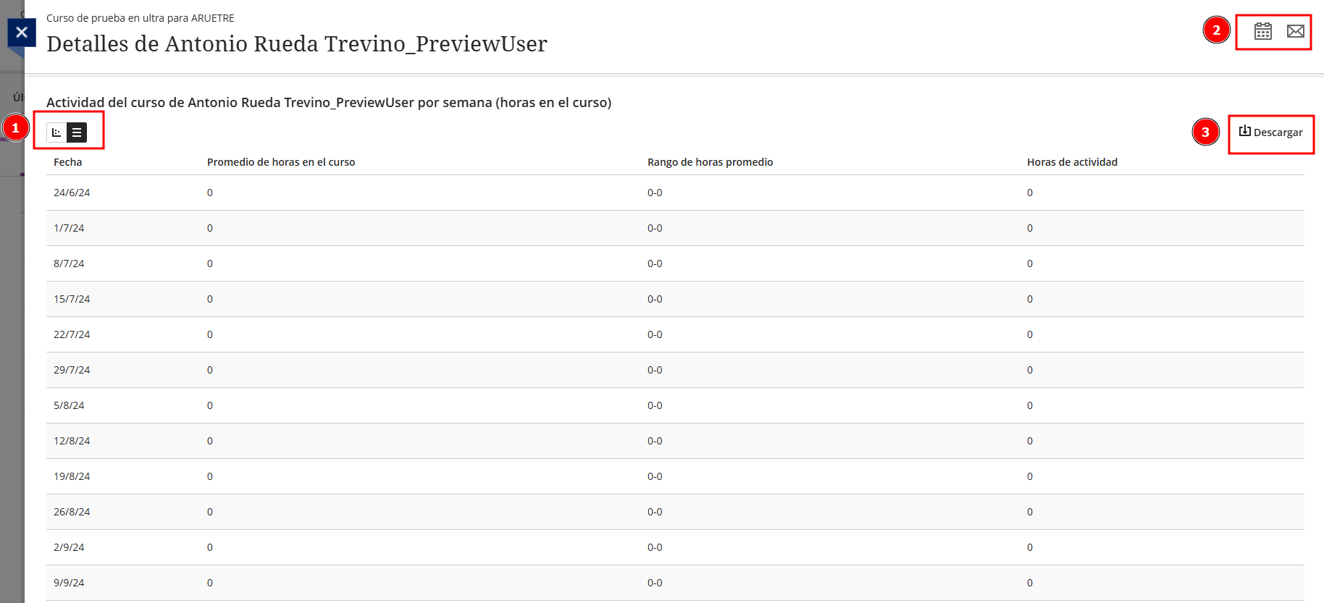This screenshot has width=1324, height=603.
Task: Select the 15/7/24 date row
Action: tap(72, 299)
